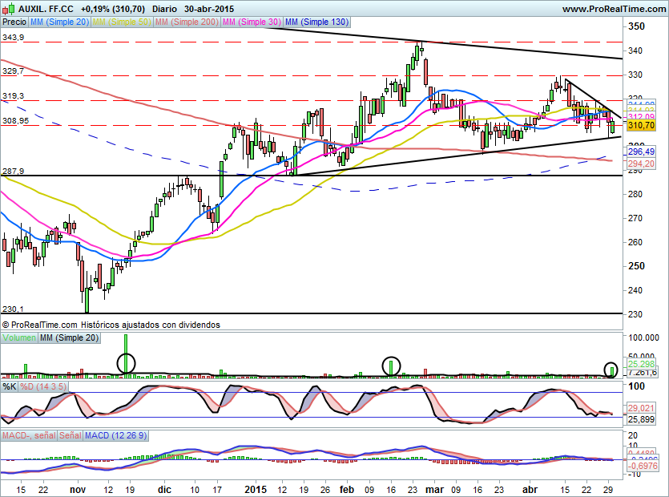This screenshot has height=497, width=669.
Task: Click the %K stochastic label
Action: tap(10, 386)
